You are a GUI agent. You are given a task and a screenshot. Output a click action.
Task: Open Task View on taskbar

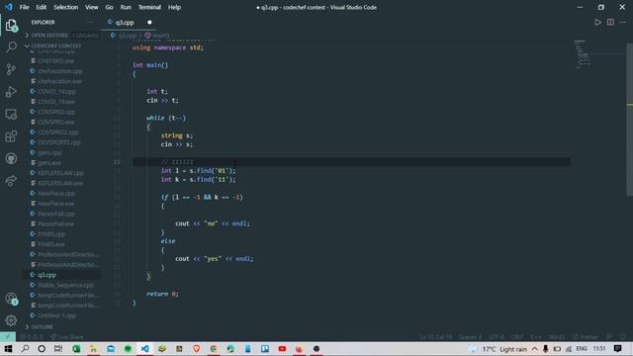58,349
